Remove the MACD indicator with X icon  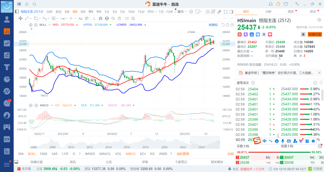[x=36, y=105]
